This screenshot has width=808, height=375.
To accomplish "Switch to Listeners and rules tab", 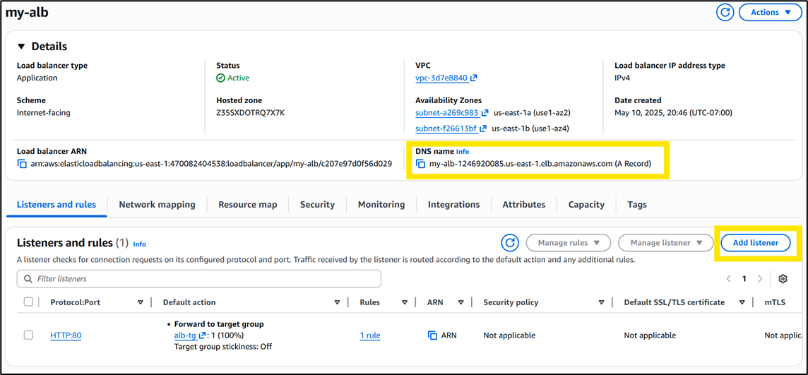I will coord(57,205).
